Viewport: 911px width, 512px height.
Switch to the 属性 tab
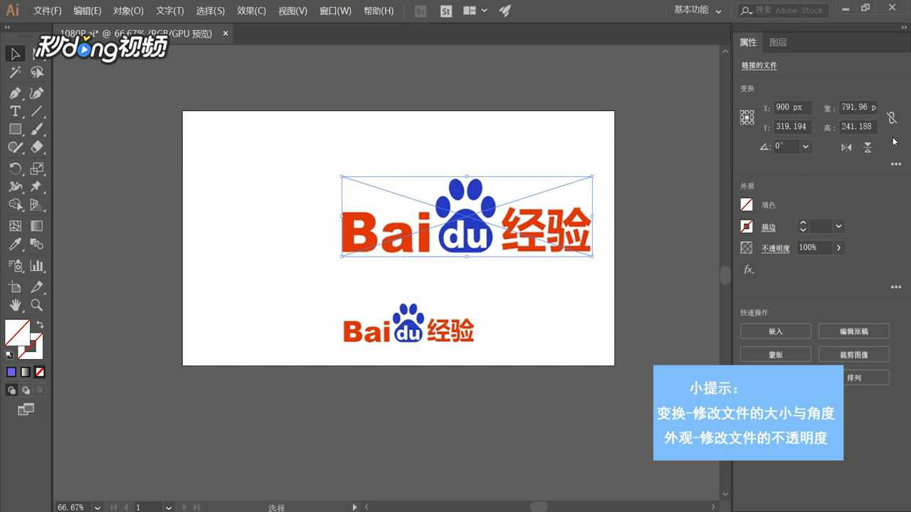coord(748,43)
